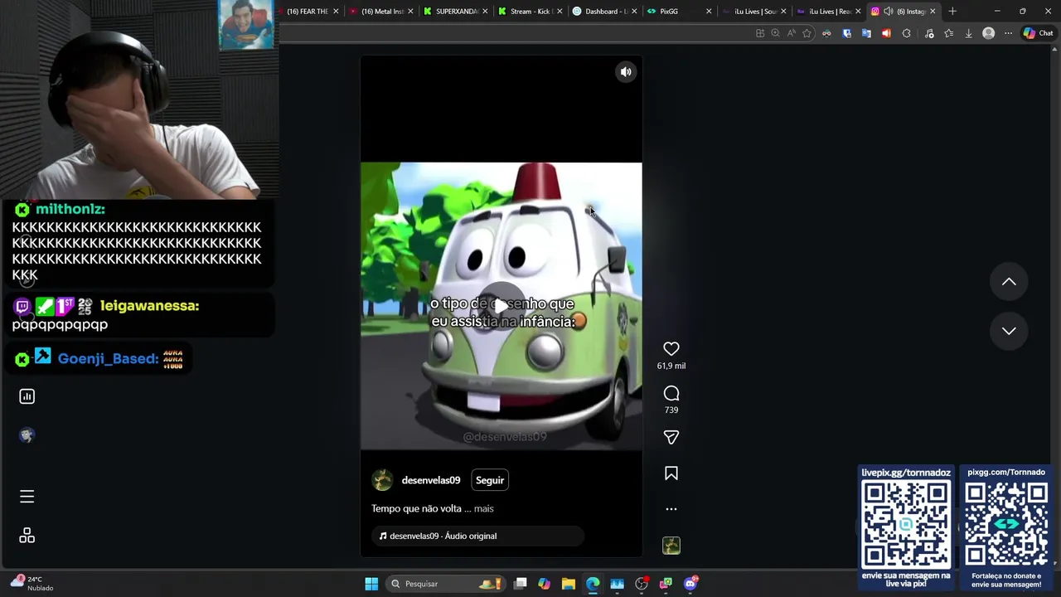Switch to the '(16) FEAR THE' browser tab
The height and width of the screenshot is (597, 1061).
click(307, 12)
